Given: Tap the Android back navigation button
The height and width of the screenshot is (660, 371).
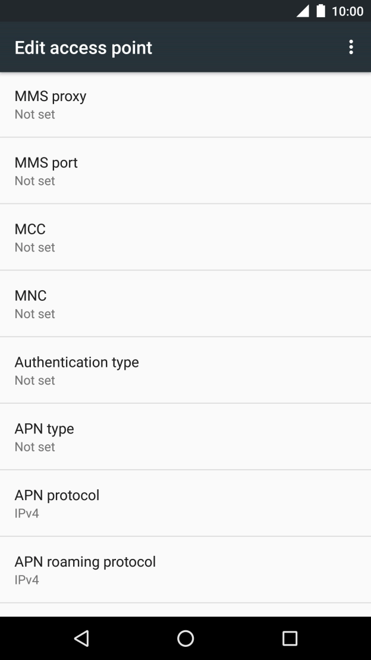Looking at the screenshot, I should point(81,638).
